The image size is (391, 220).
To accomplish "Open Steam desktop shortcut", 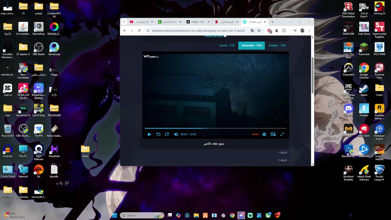I will point(364,90).
